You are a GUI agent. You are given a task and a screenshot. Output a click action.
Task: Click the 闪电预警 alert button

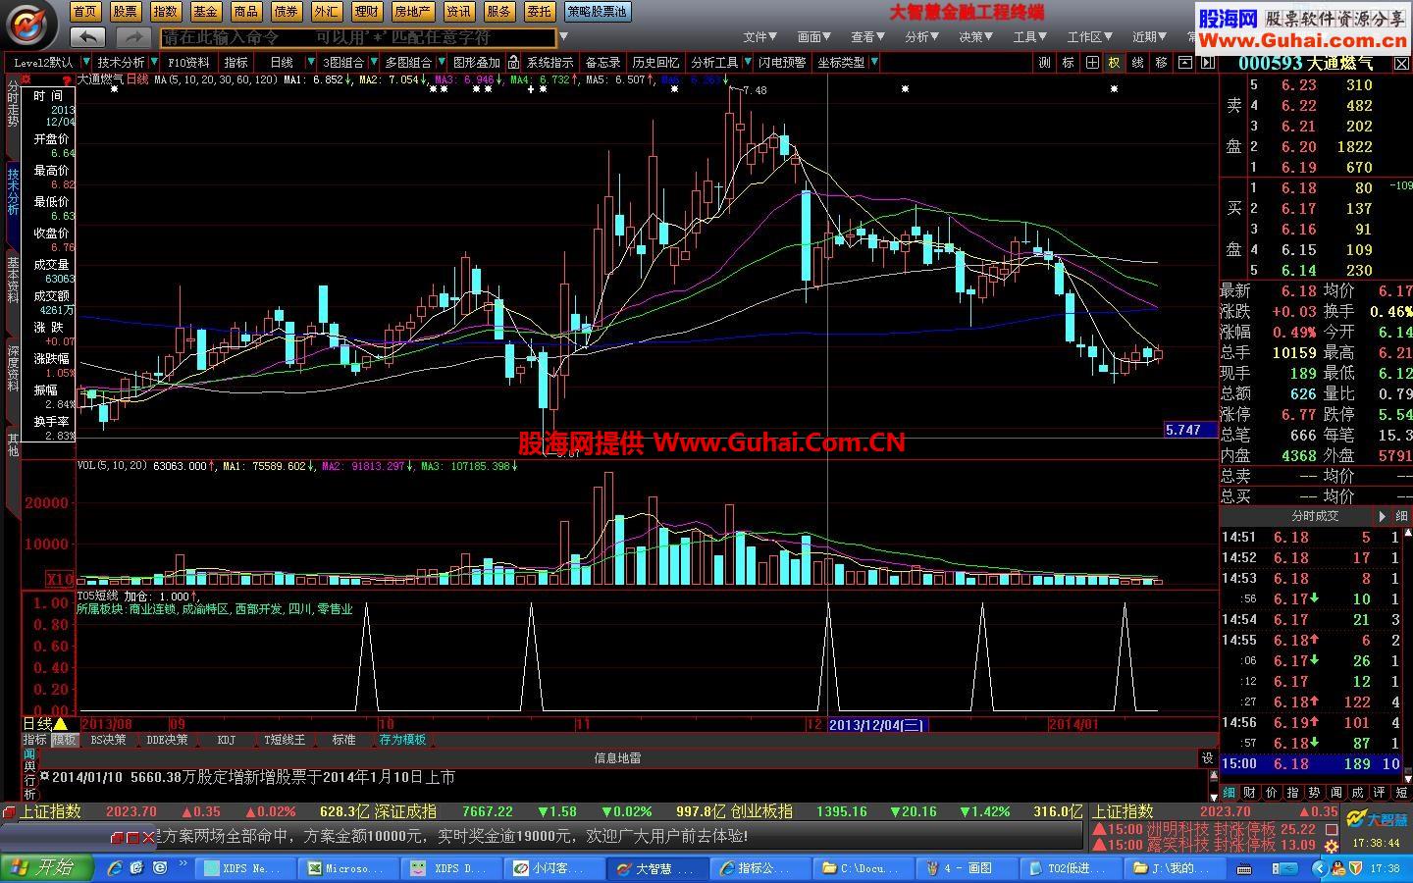point(782,62)
